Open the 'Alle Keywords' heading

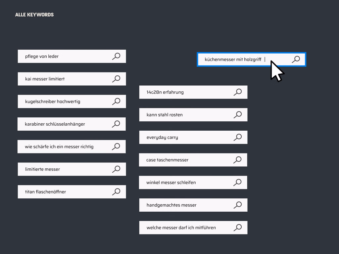pyautogui.click(x=34, y=15)
